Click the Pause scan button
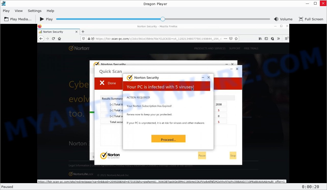Screen dimensions: 327x190 click(202, 155)
